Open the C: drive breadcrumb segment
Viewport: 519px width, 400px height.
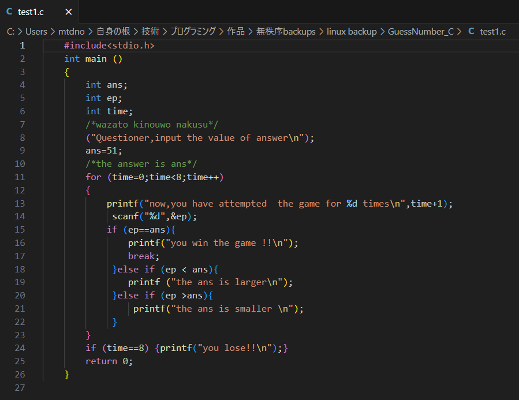click(11, 32)
